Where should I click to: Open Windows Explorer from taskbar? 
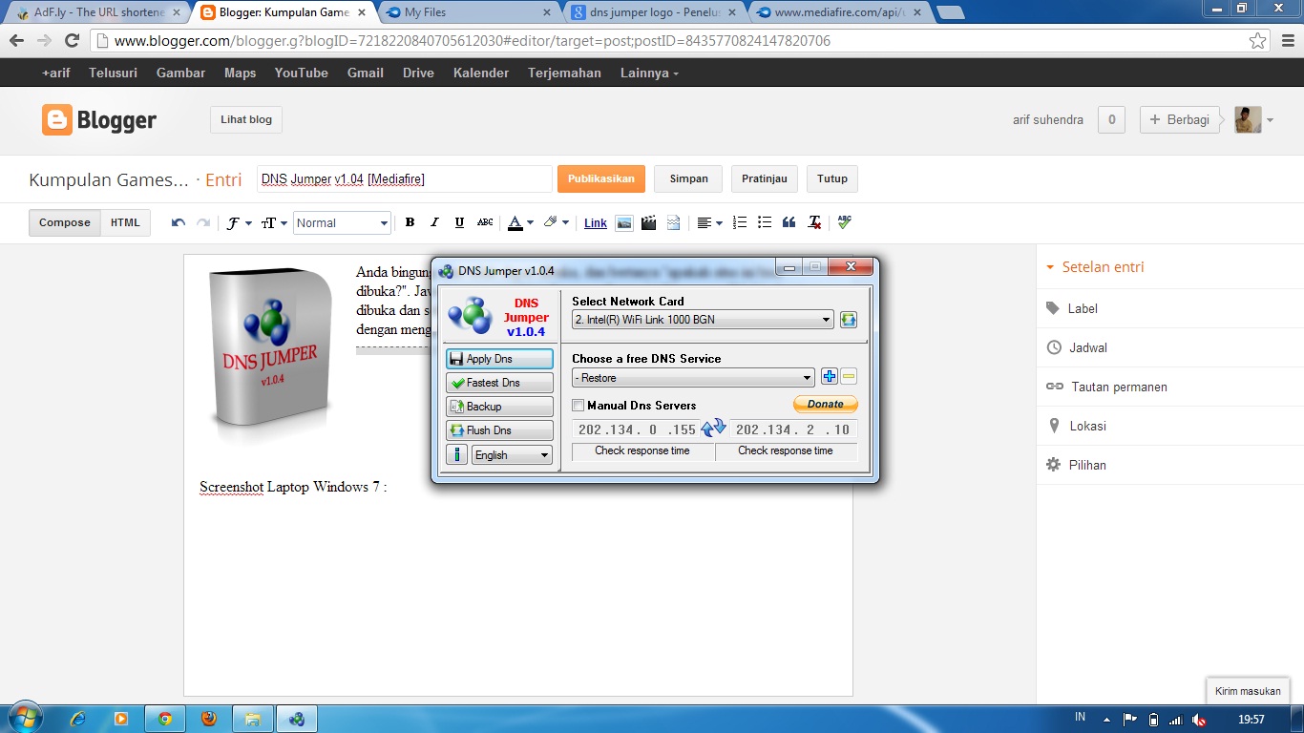[x=253, y=719]
